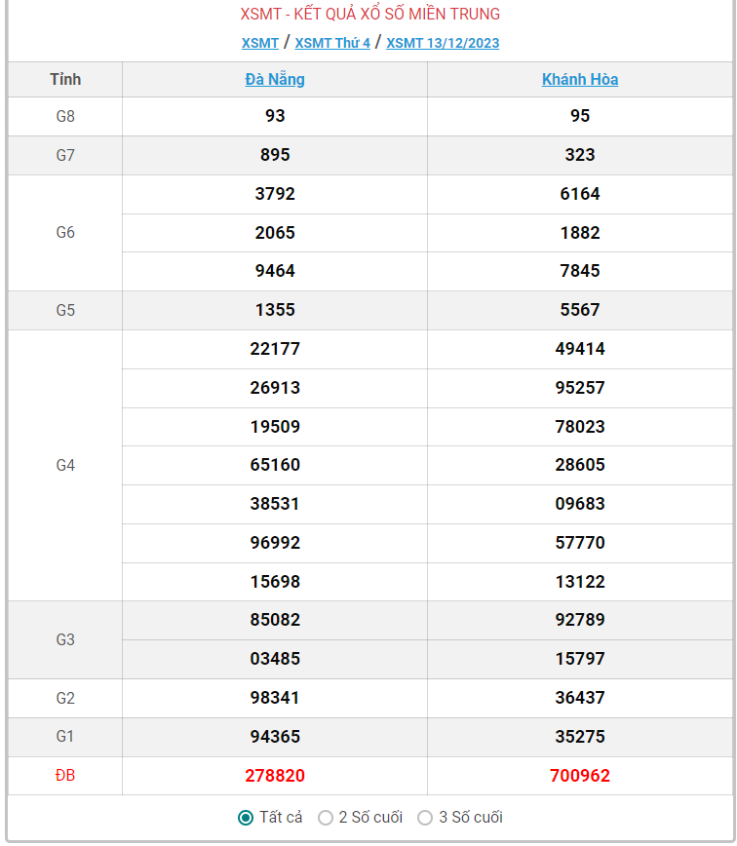737x846 pixels.
Task: Click the Đà Nẵng G8 result 93
Action: coord(275,116)
